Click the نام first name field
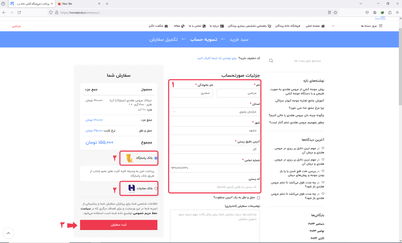 238,93
